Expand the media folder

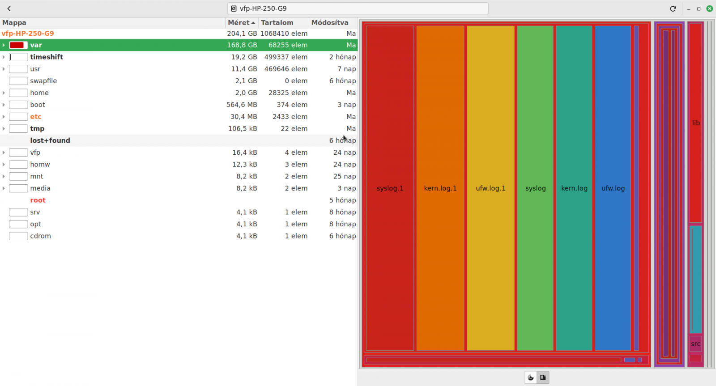click(x=4, y=188)
